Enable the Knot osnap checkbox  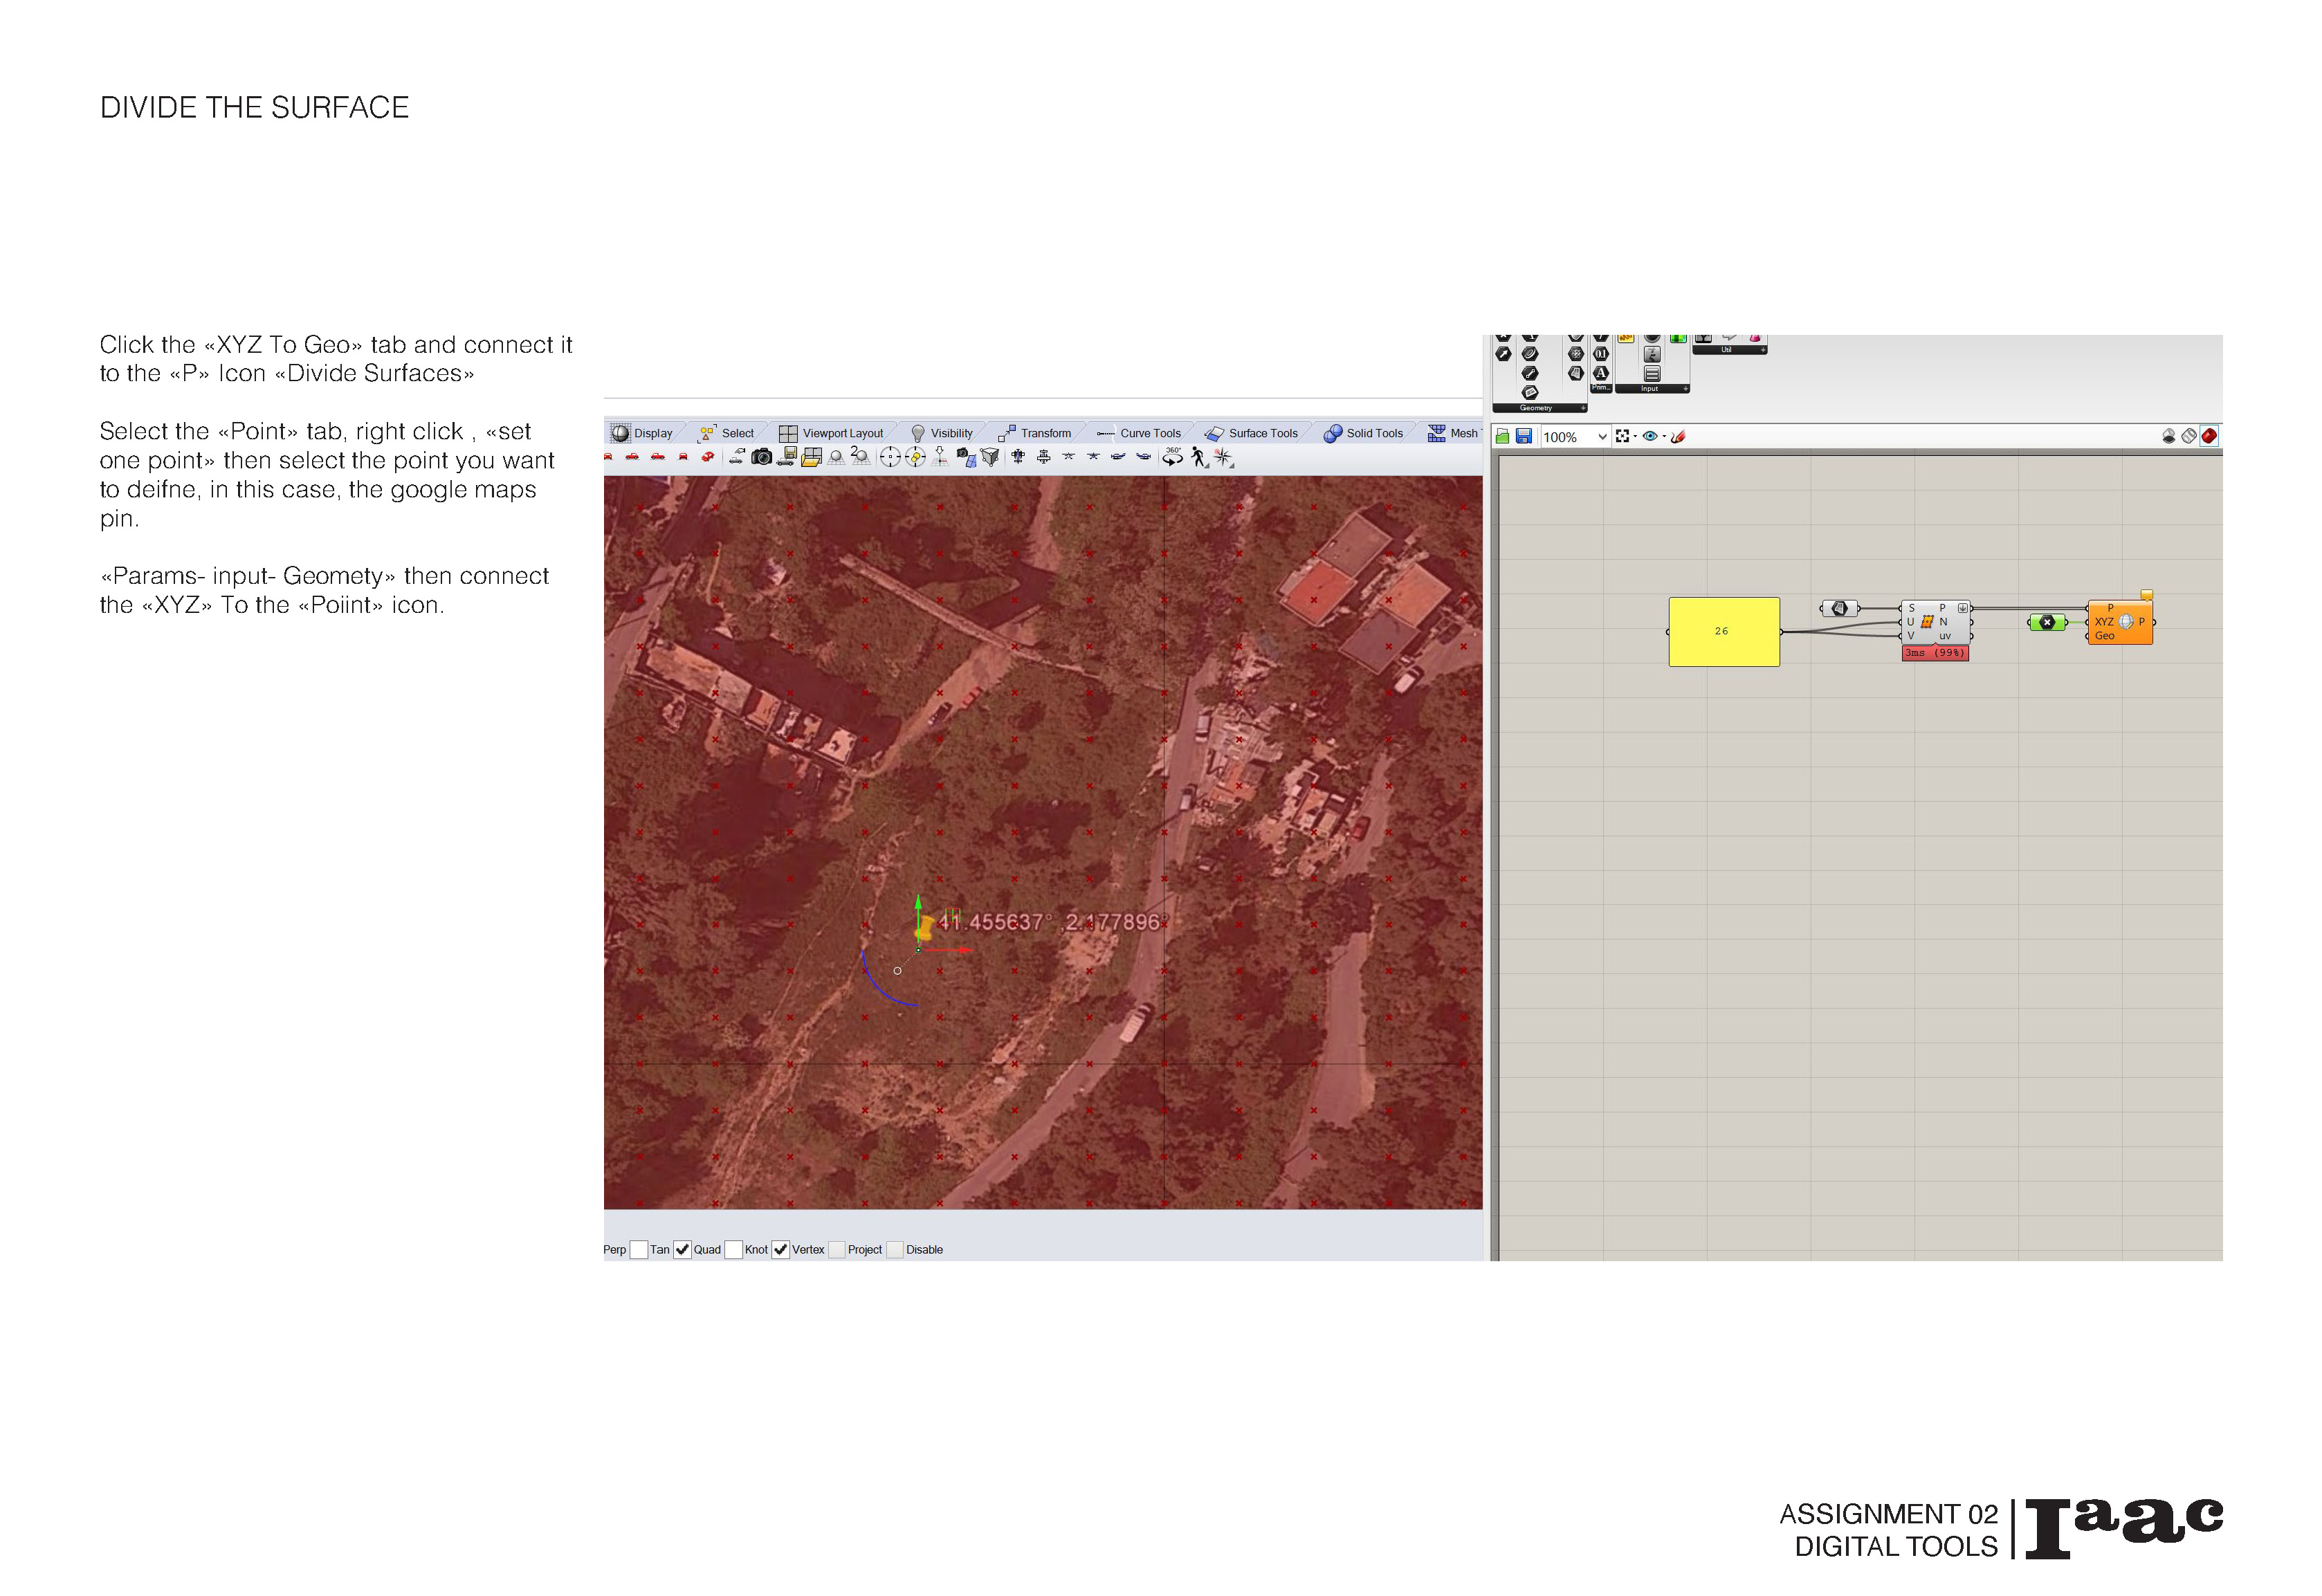coord(733,1249)
